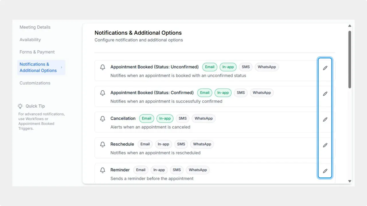367x206 pixels.
Task: Edit the Reschedule notification settings
Action: pos(325,145)
